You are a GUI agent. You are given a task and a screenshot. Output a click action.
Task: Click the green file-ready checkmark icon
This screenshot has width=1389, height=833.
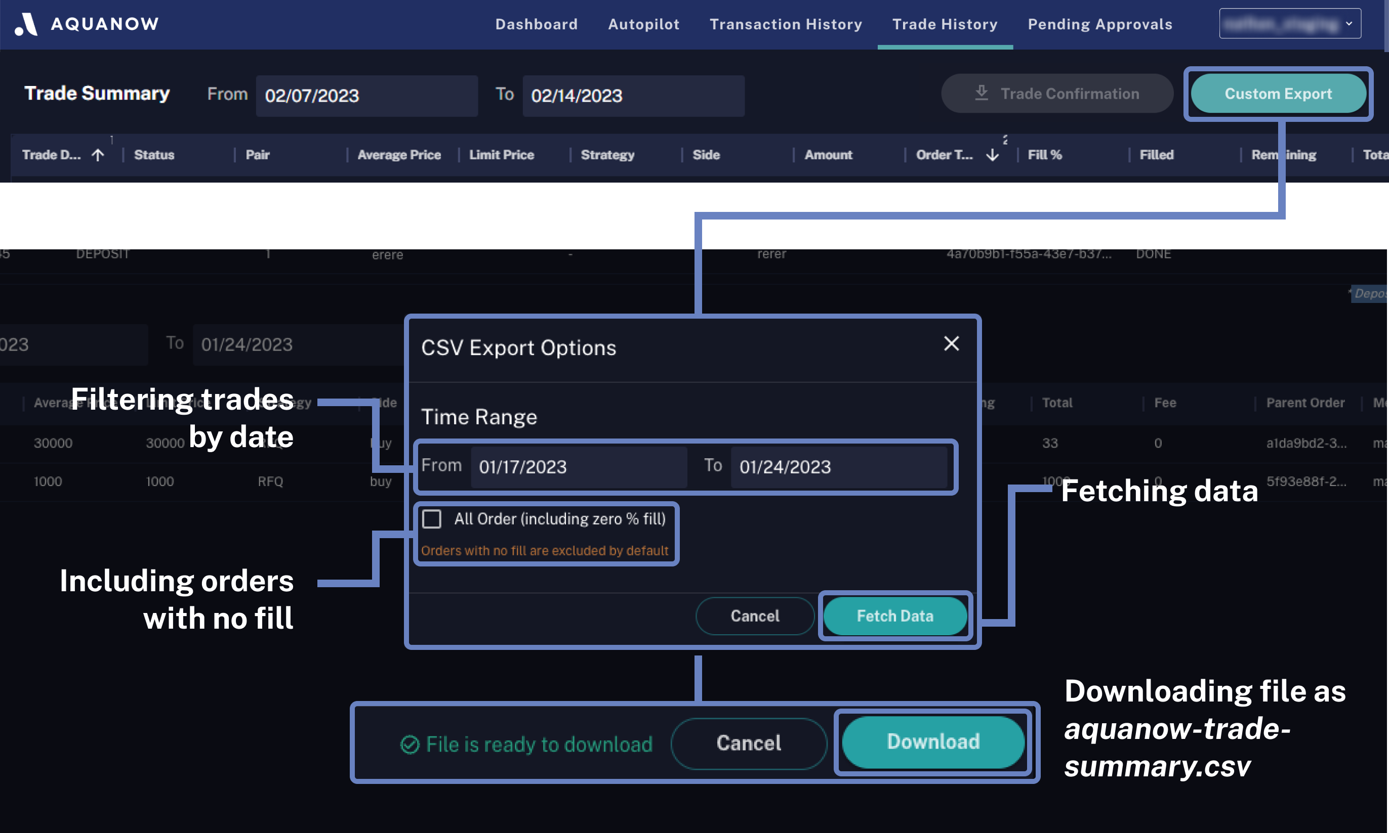coord(410,745)
